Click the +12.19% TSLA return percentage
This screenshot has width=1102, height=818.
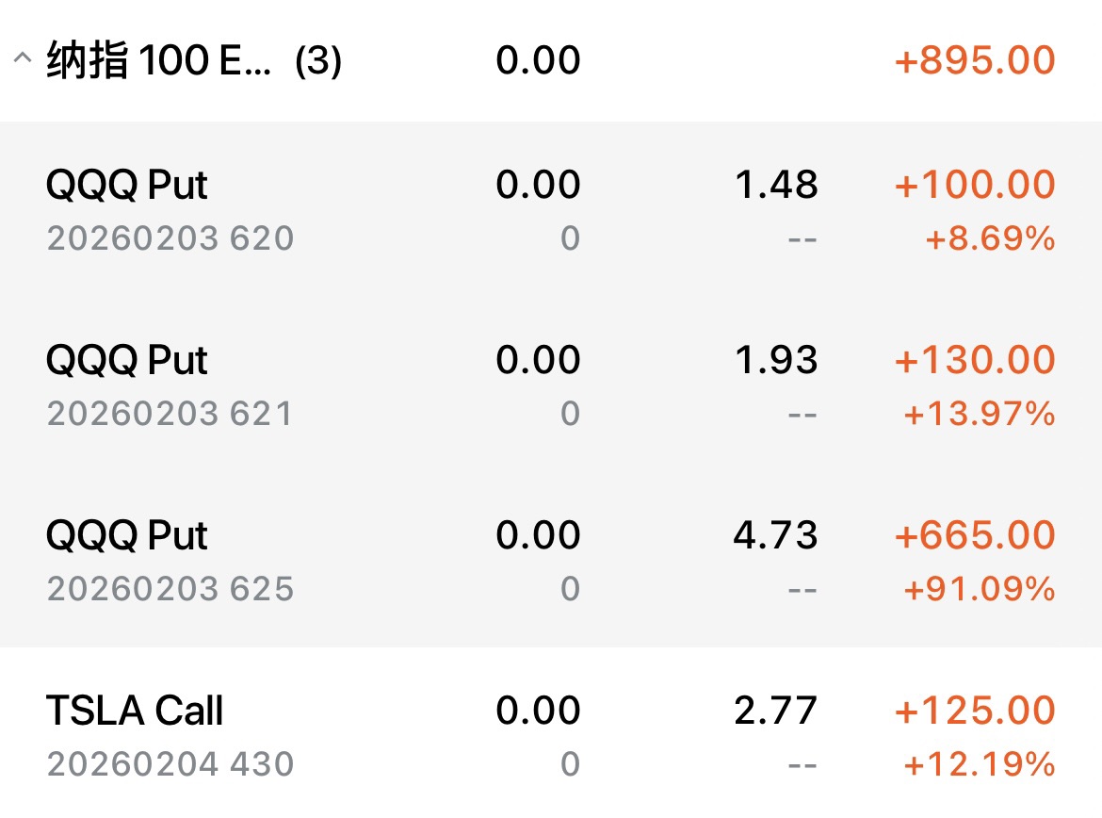tap(980, 764)
